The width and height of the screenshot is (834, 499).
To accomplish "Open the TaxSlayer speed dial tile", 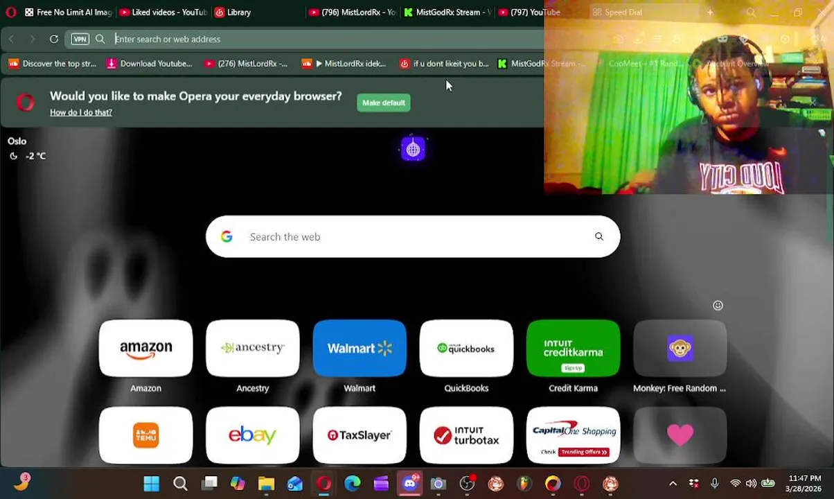I will coord(360,435).
